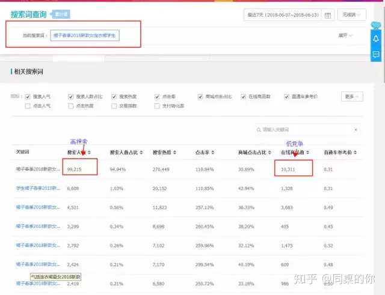Viewport: 385px width, 295px height.
Task: Click the 学生裙子春季2018新 keyword link
Action: coord(38,188)
